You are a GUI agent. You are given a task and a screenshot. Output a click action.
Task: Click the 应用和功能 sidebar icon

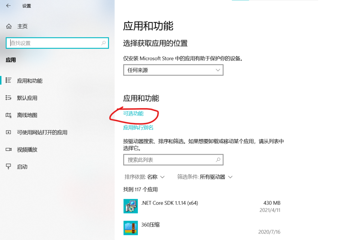(x=9, y=81)
